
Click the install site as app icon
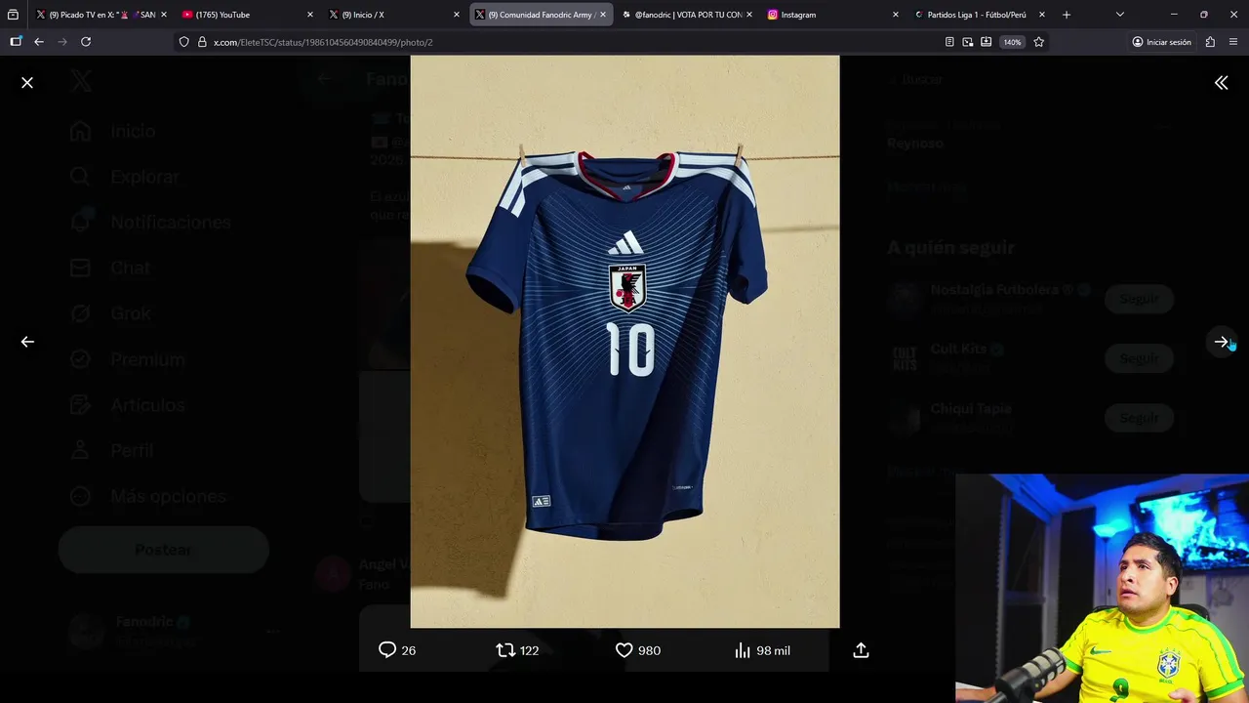987,42
